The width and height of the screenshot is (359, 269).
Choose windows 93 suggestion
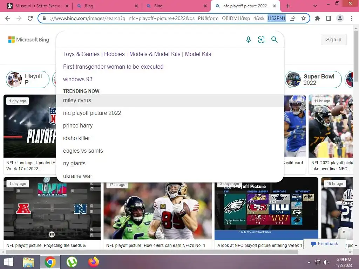pos(170,80)
